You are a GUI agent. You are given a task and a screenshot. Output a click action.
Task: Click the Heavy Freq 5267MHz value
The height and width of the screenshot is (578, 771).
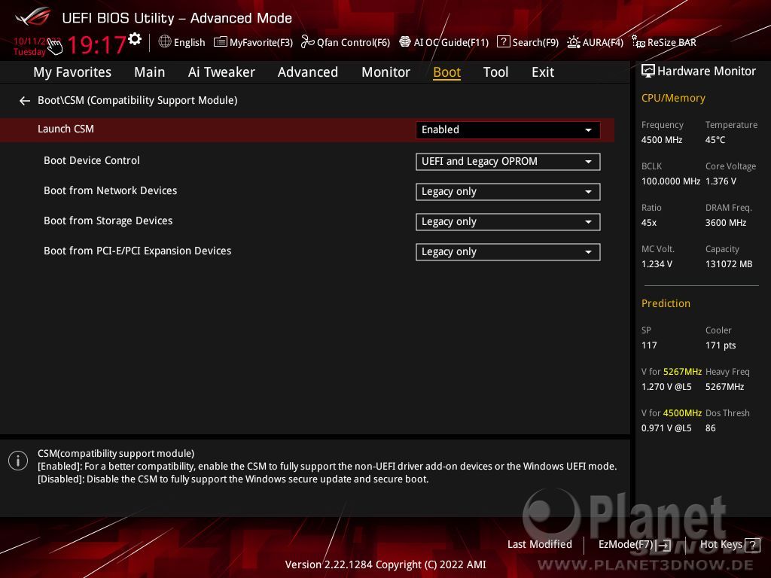pos(725,387)
